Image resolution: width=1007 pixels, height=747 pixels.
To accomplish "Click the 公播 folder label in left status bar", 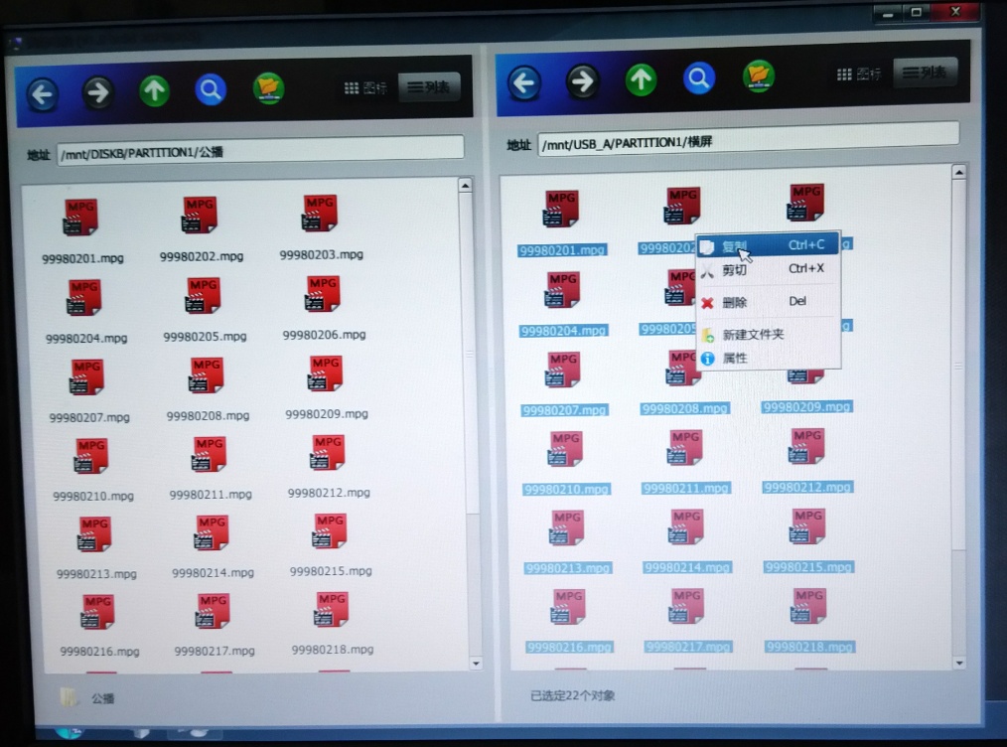I will click(102, 698).
